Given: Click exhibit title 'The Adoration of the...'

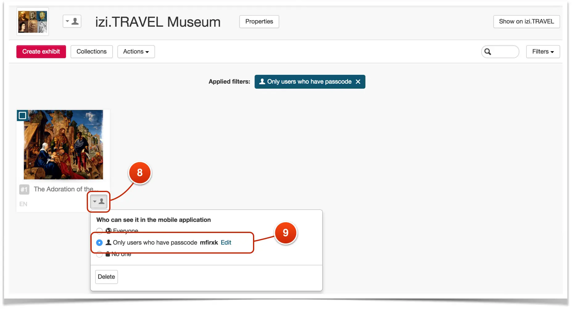Looking at the screenshot, I should pos(66,189).
